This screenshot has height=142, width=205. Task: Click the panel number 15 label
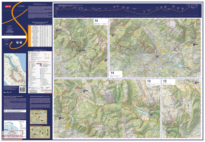[x=96, y=21]
